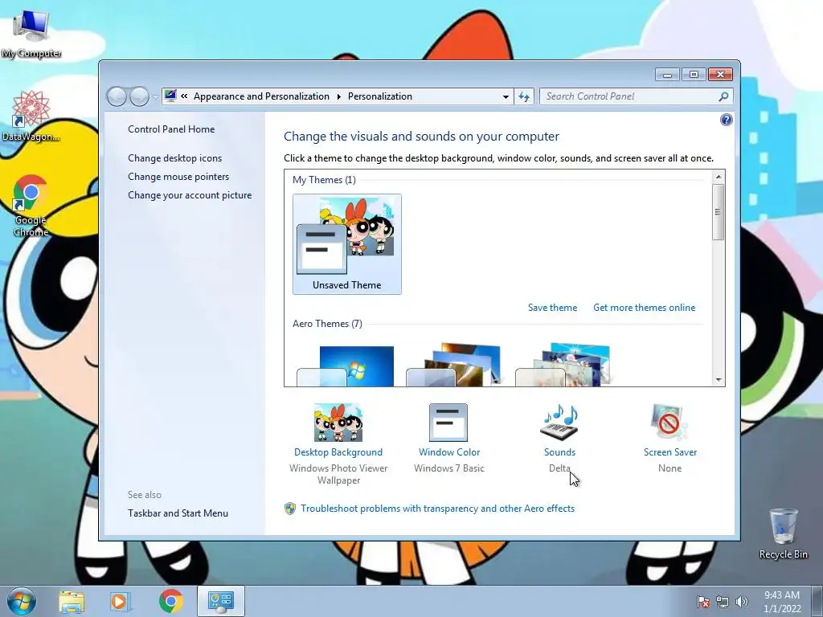Open the Desktop Background picture icon
This screenshot has height=617, width=823.
[338, 423]
